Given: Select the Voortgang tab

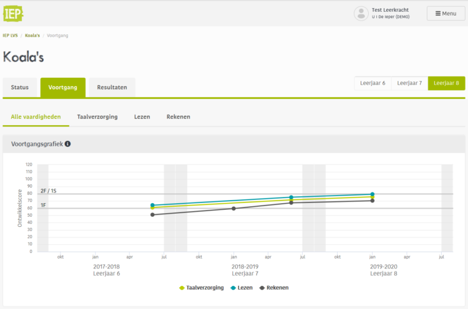Looking at the screenshot, I should coord(62,87).
